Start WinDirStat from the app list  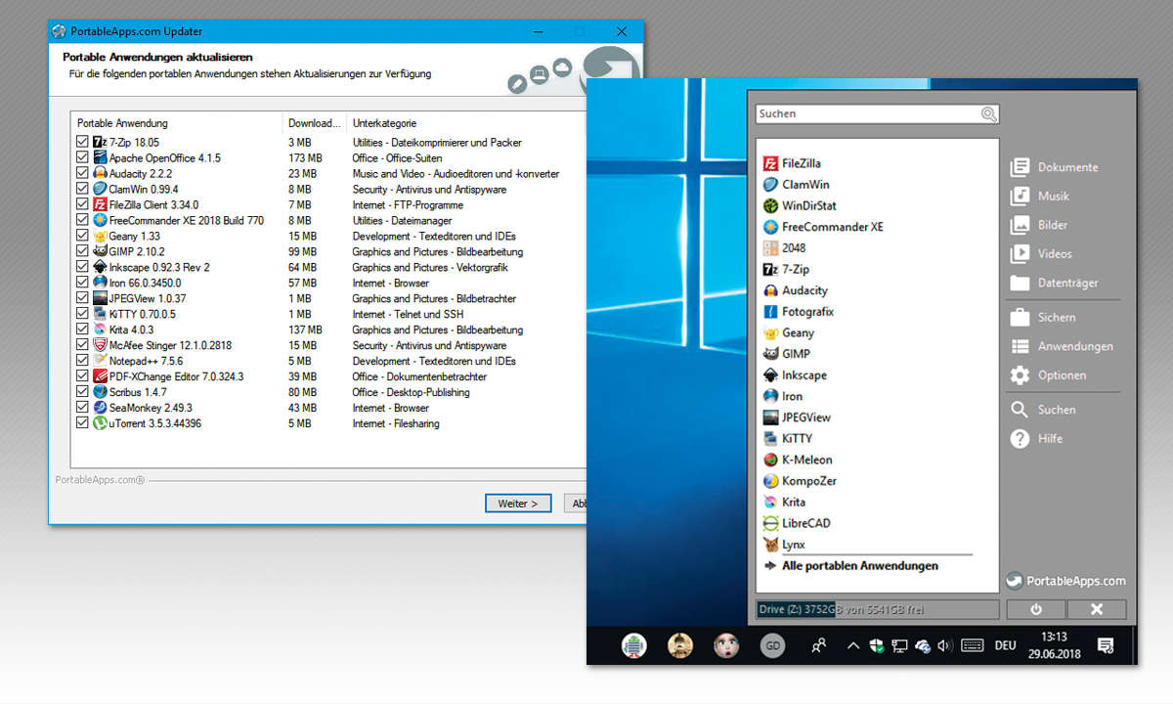(800, 205)
